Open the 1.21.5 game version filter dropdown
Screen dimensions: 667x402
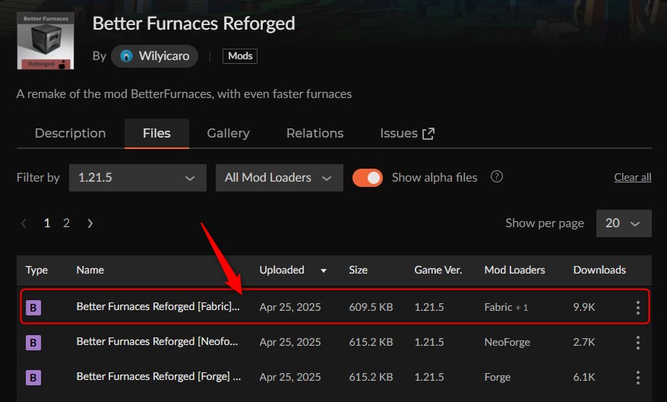[138, 178]
